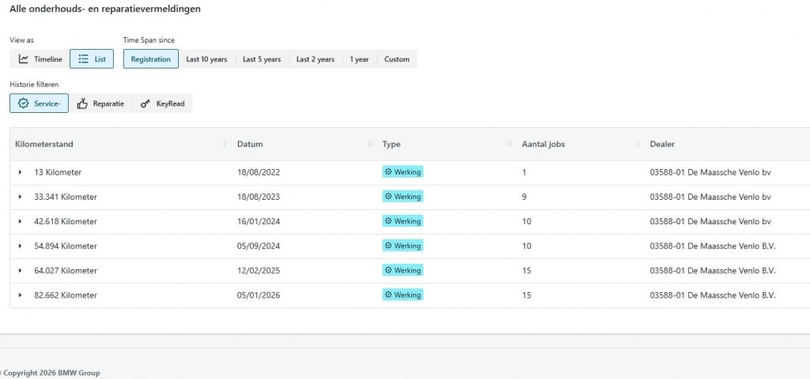Screen dimensions: 810x379
Task: Sort by Aantal jobs sort icon
Action: point(638,144)
